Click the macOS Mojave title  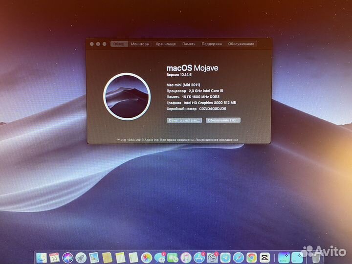coord(192,68)
